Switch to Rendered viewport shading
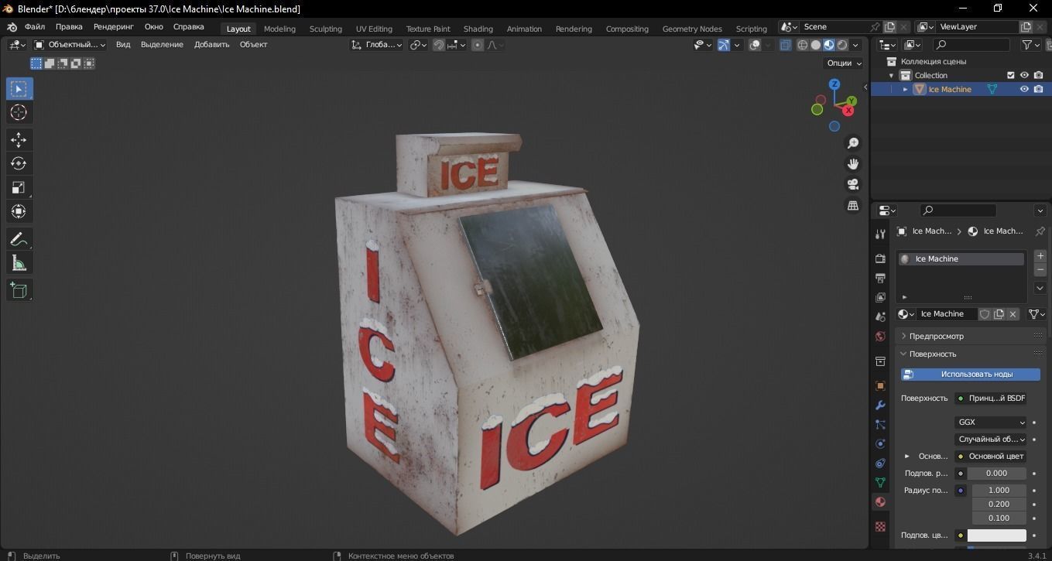The height and width of the screenshot is (561, 1052). pos(842,45)
